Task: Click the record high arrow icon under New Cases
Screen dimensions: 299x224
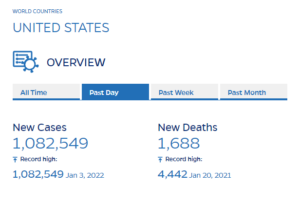Action: pyautogui.click(x=15, y=159)
